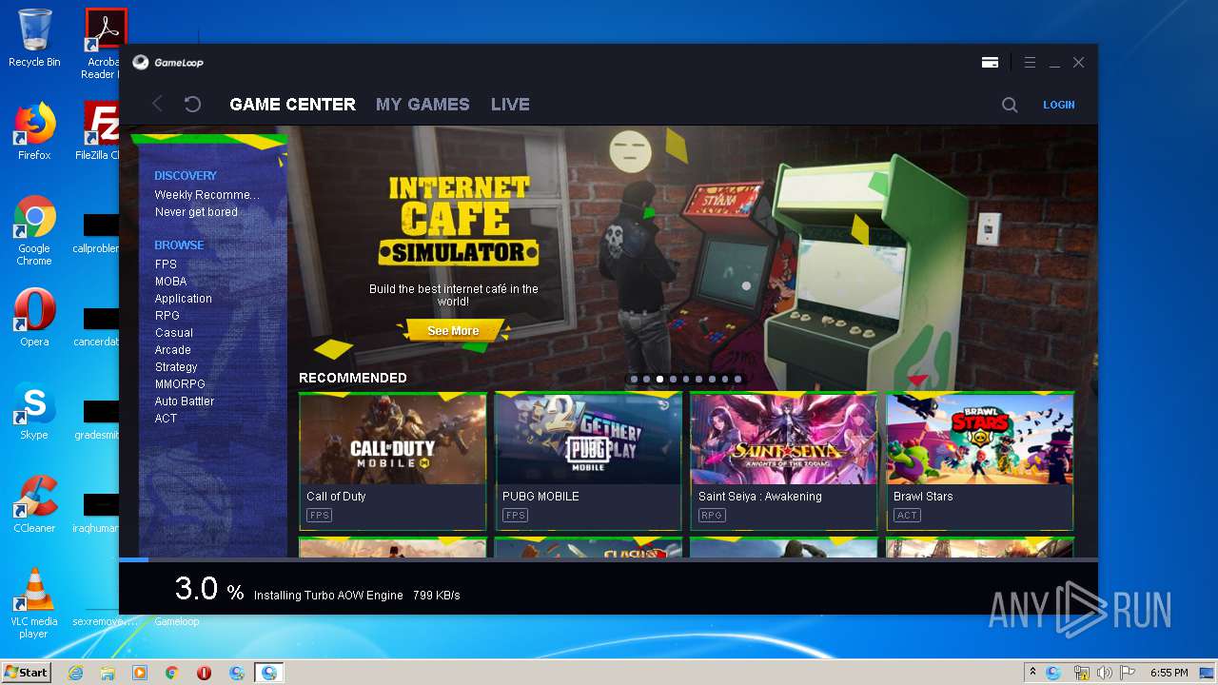
Task: Open the mini window mode icon
Action: coord(990,62)
